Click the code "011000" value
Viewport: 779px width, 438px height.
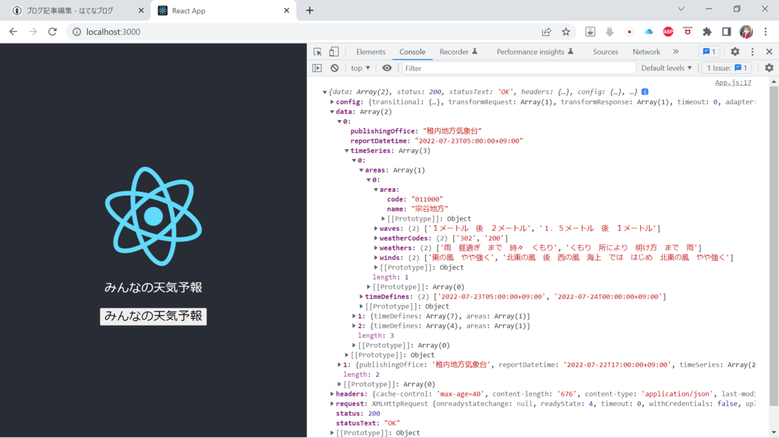[427, 199]
